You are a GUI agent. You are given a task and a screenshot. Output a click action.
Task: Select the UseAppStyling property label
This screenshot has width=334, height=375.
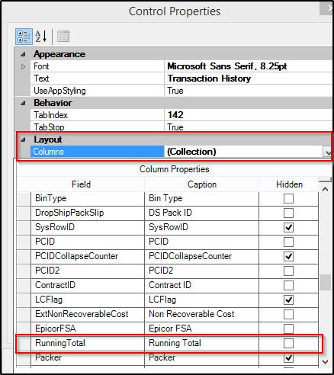point(59,91)
